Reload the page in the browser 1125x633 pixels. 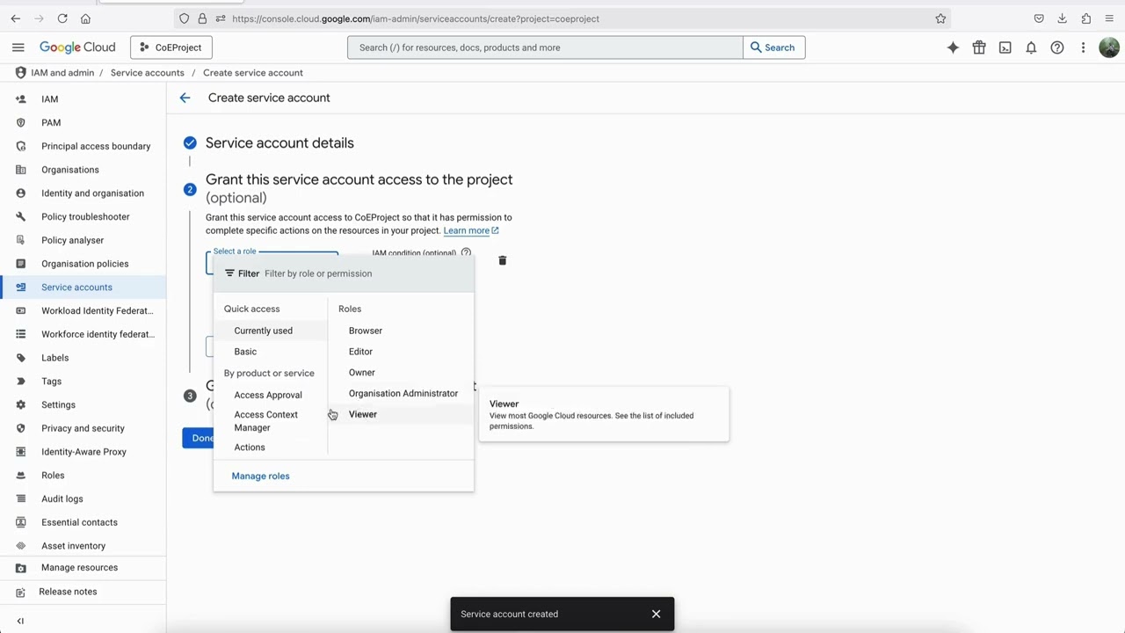click(x=62, y=18)
